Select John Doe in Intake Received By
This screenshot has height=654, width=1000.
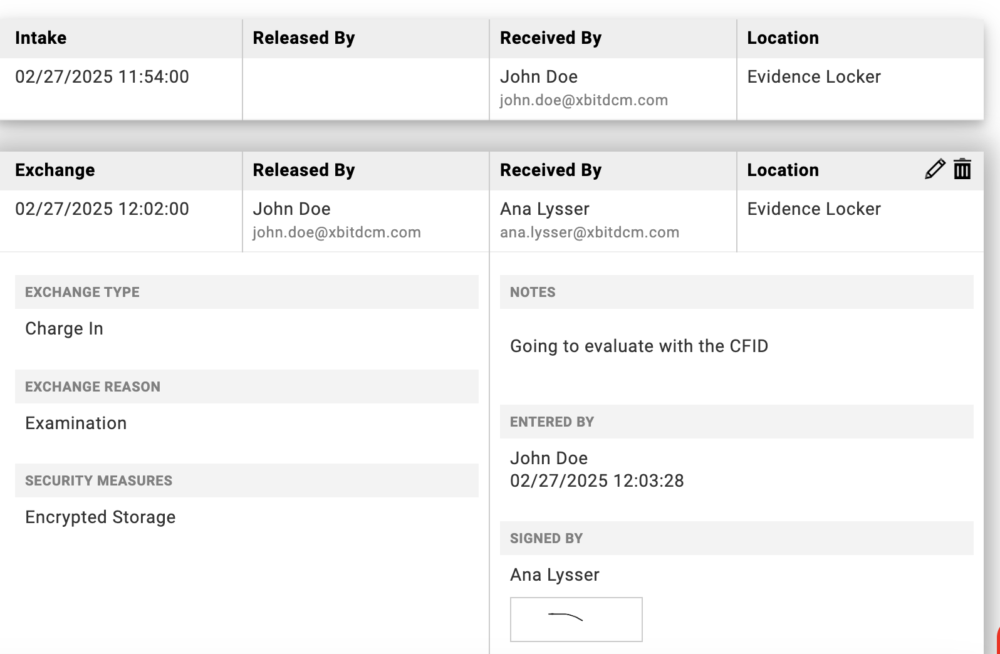[539, 76]
